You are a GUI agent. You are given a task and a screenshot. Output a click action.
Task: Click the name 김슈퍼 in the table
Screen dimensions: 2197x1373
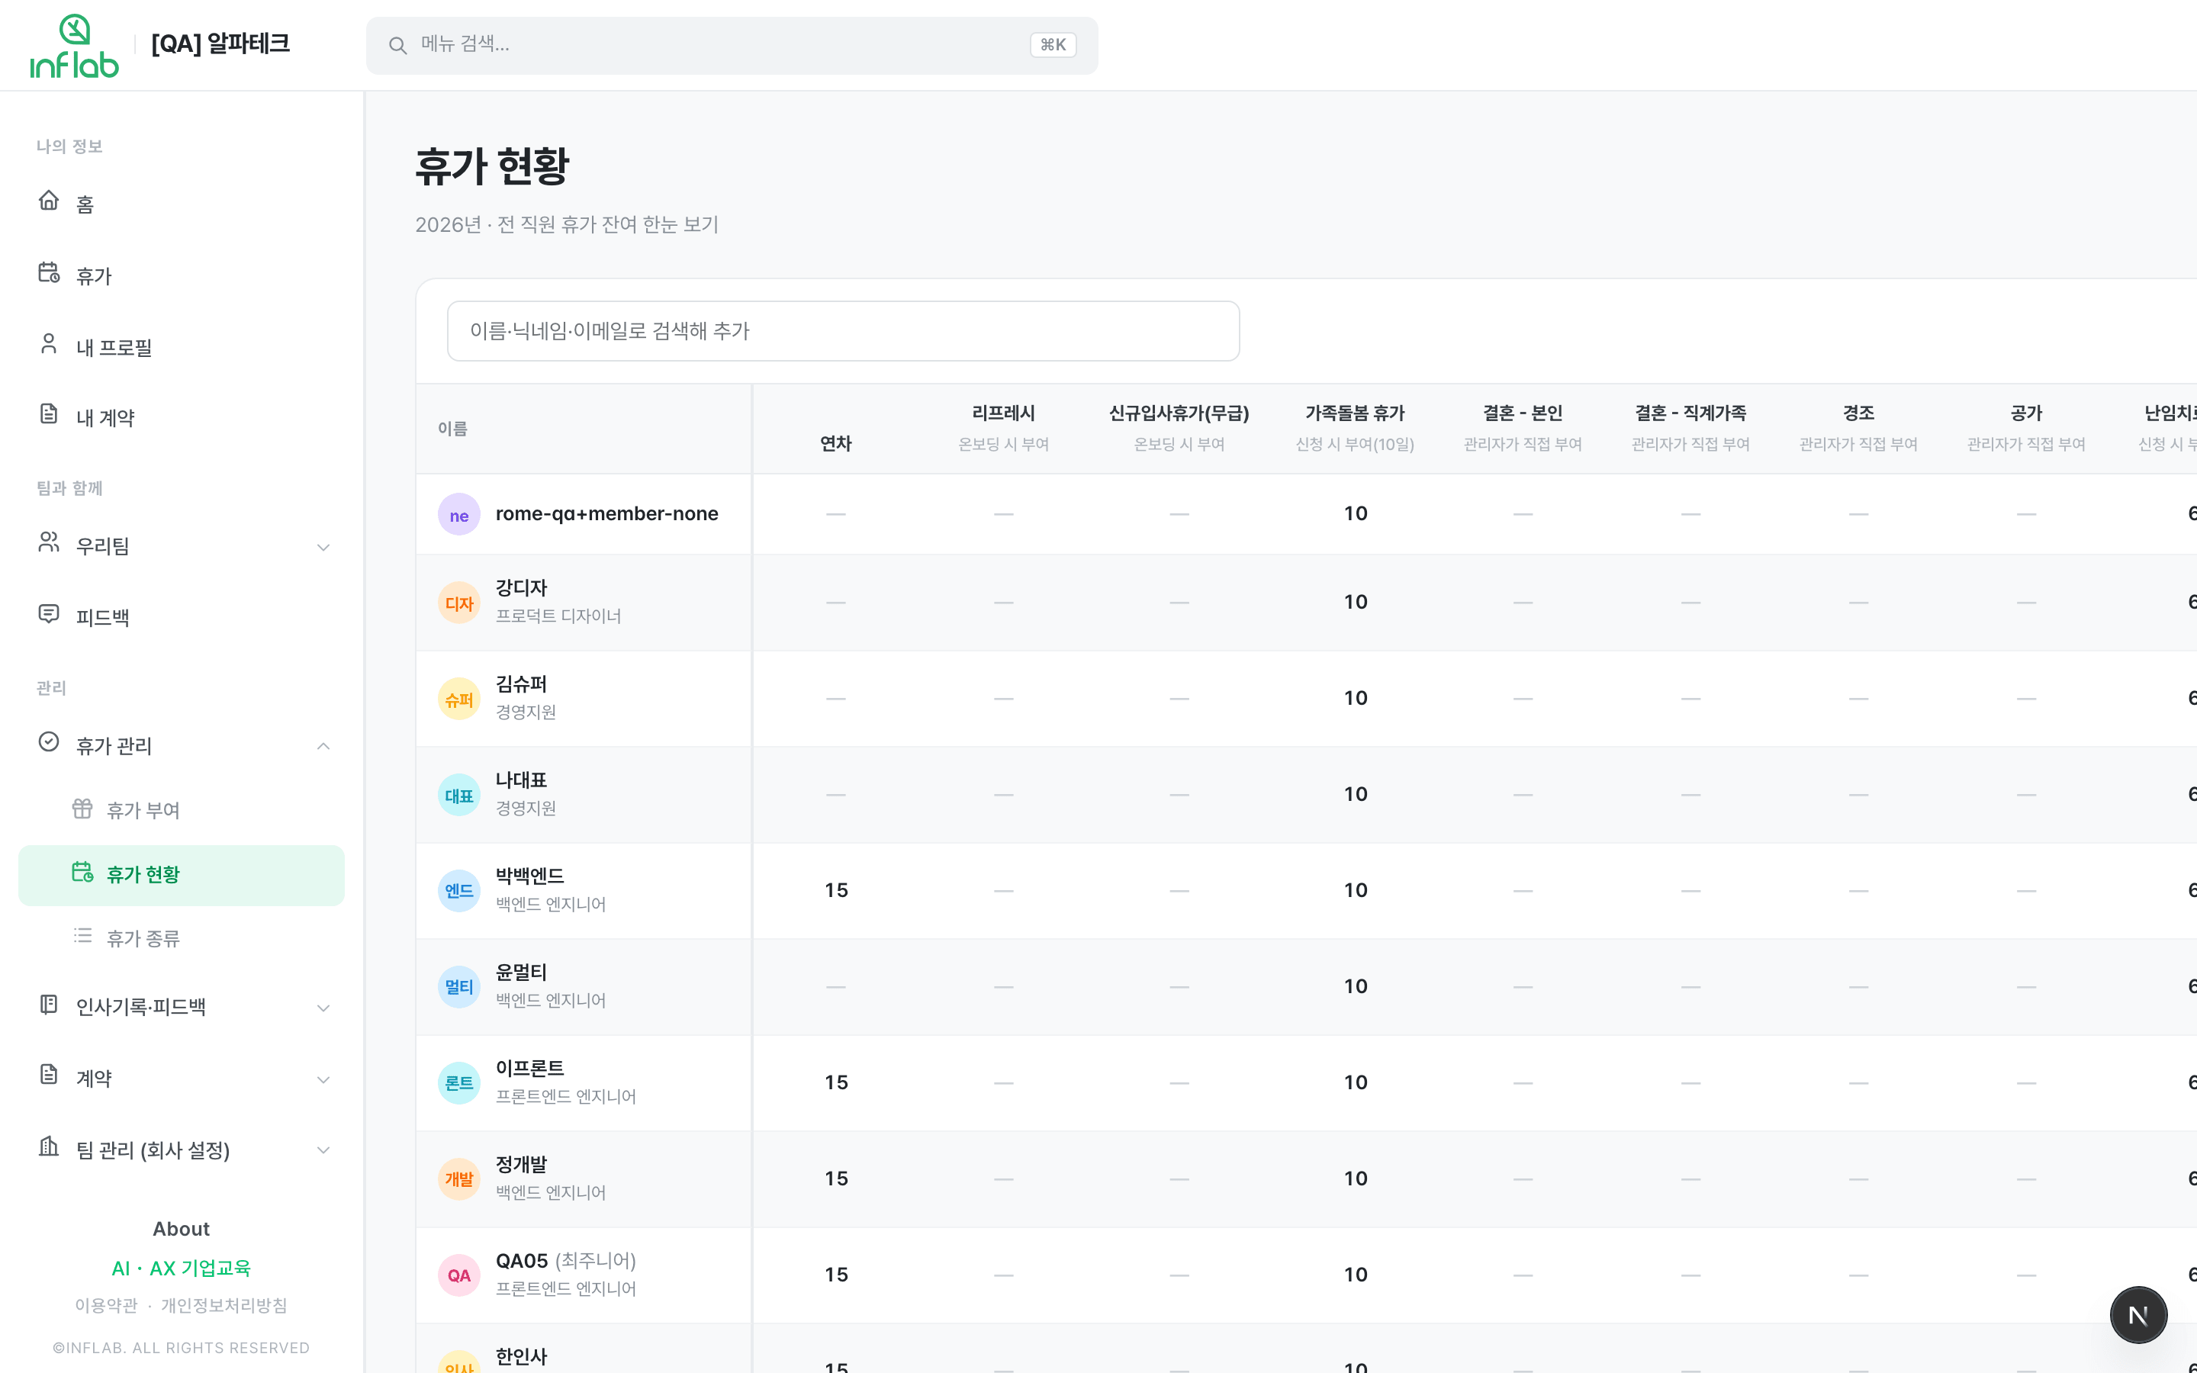521,683
